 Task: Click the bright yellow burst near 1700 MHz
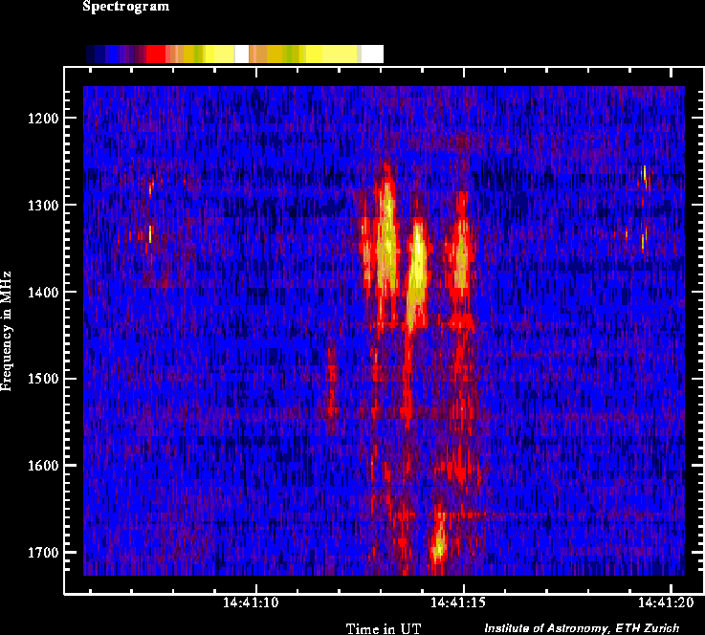(438, 548)
